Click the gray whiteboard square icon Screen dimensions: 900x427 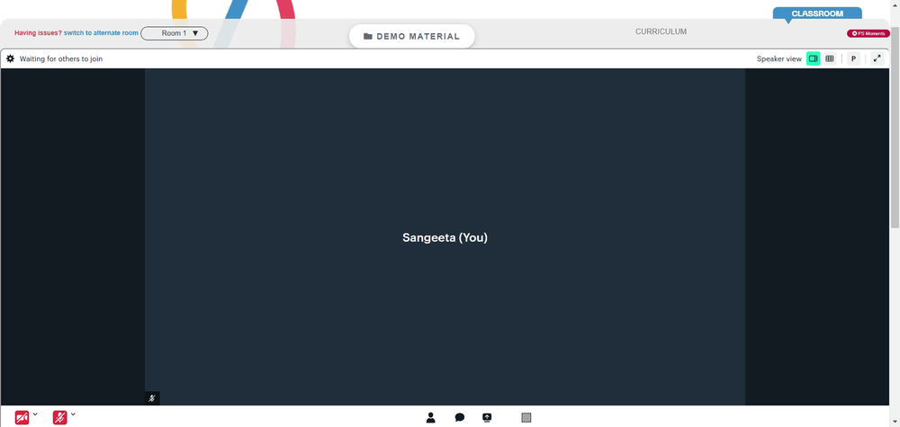[x=526, y=417]
